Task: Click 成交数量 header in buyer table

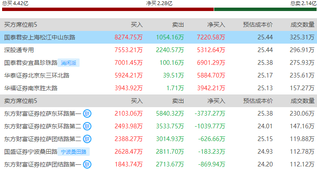Action: click(x=303, y=25)
